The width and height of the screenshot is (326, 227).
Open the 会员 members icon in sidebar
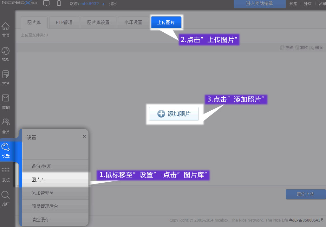(6, 123)
